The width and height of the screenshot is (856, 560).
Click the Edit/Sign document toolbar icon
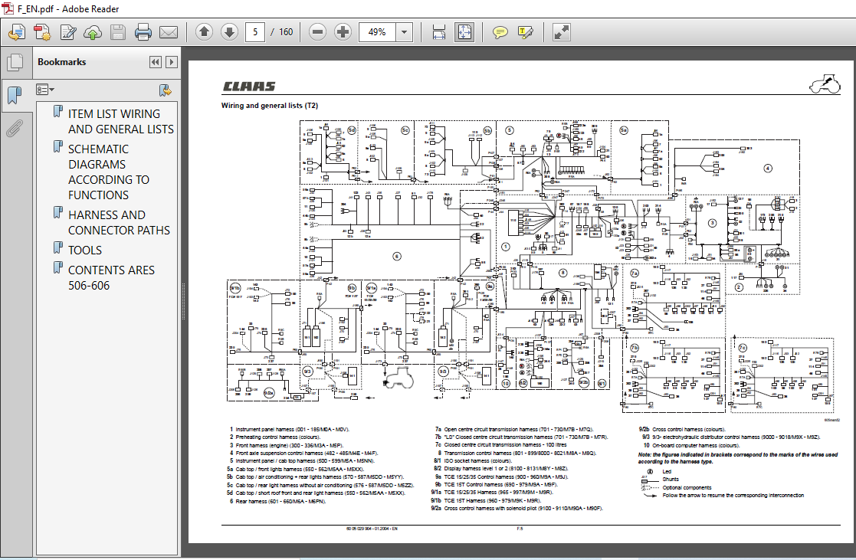[x=67, y=33]
